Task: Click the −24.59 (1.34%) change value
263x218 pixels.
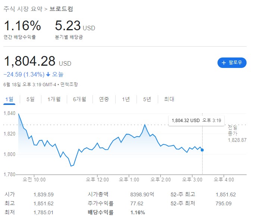Action: pyautogui.click(x=24, y=74)
